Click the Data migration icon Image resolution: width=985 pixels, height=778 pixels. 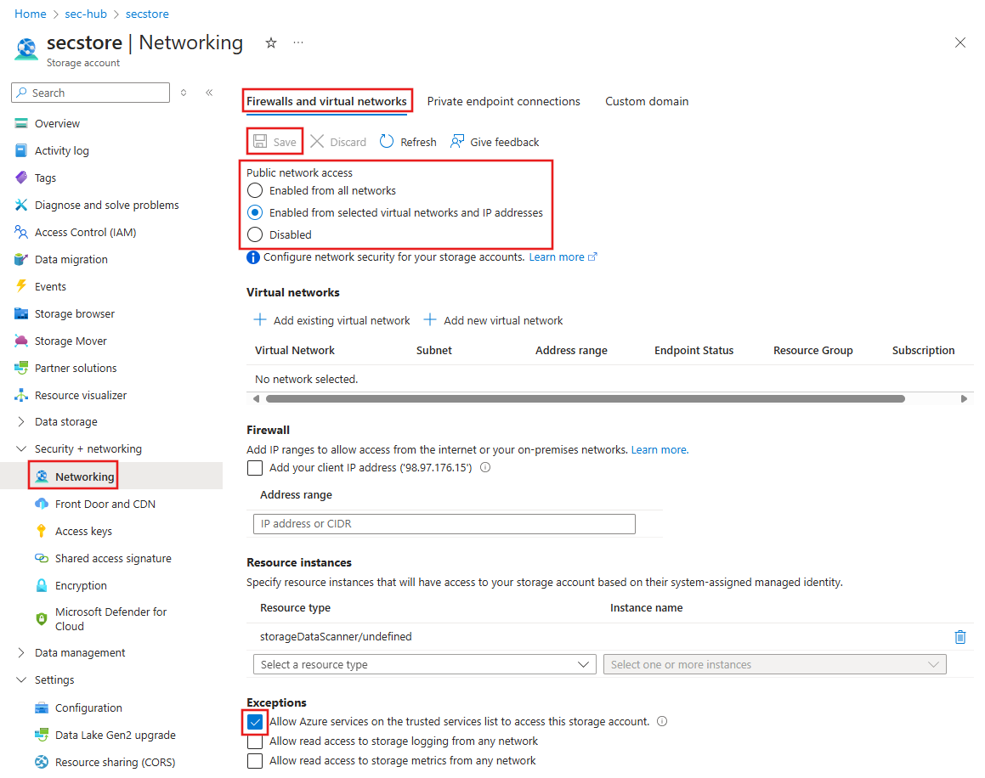[x=21, y=259]
